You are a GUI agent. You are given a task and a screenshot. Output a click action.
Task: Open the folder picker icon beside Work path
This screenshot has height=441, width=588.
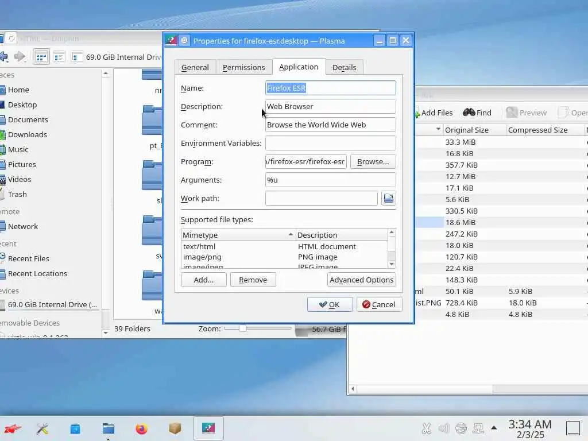tap(389, 198)
